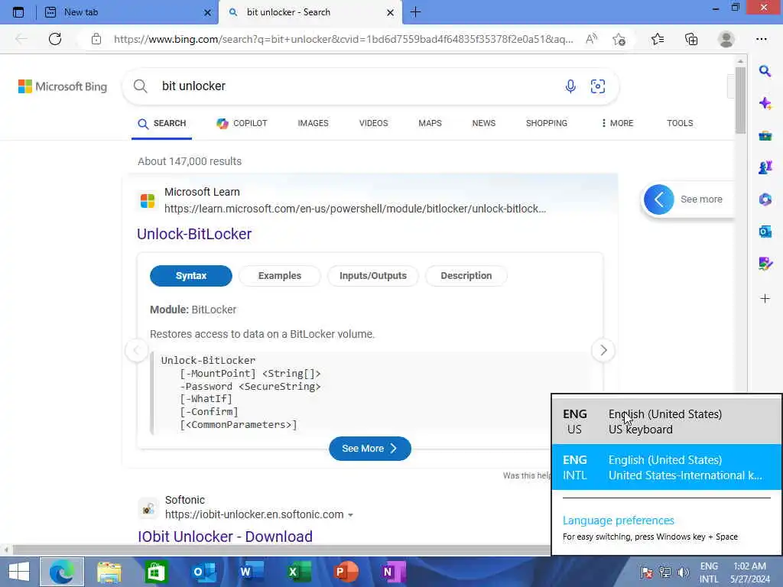Launch Word from the taskbar
Image resolution: width=783 pixels, height=587 pixels.
[251, 572]
